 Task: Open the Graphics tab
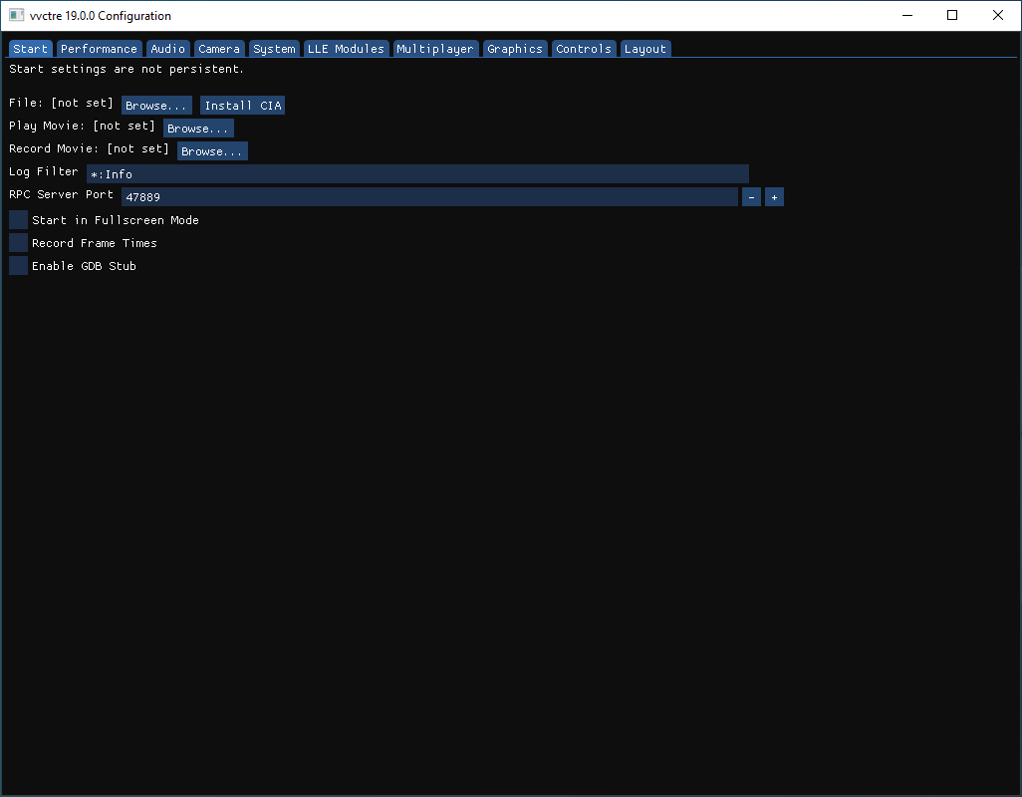coord(514,49)
